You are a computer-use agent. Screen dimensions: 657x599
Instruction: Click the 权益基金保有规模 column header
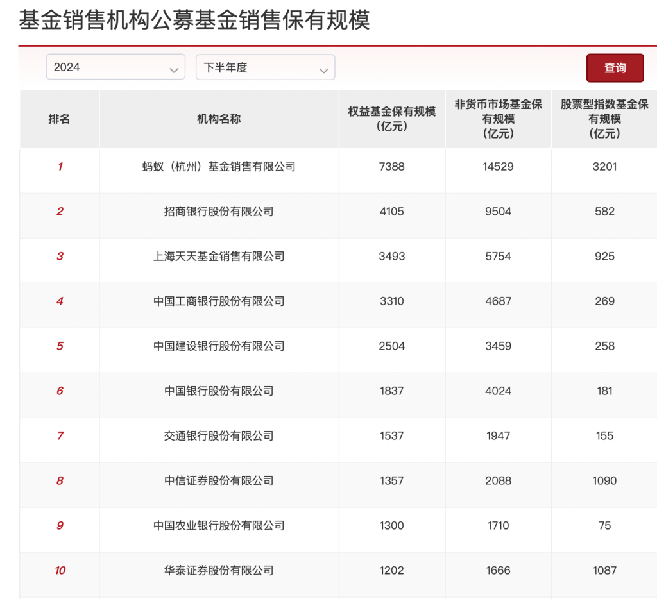(391, 119)
